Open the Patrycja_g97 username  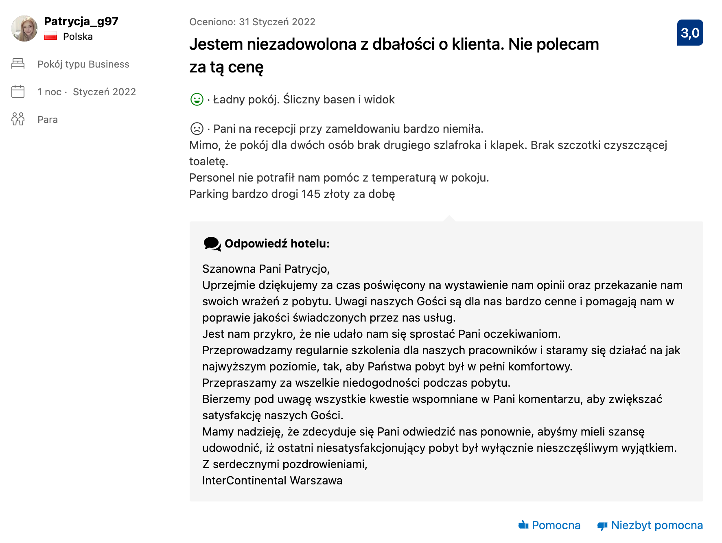coord(81,21)
